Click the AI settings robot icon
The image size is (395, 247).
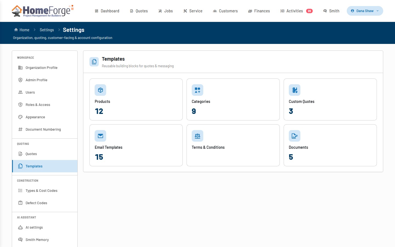click(x=20, y=228)
